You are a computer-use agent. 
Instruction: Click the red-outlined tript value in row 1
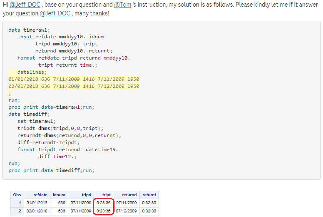pyautogui.click(x=103, y=203)
